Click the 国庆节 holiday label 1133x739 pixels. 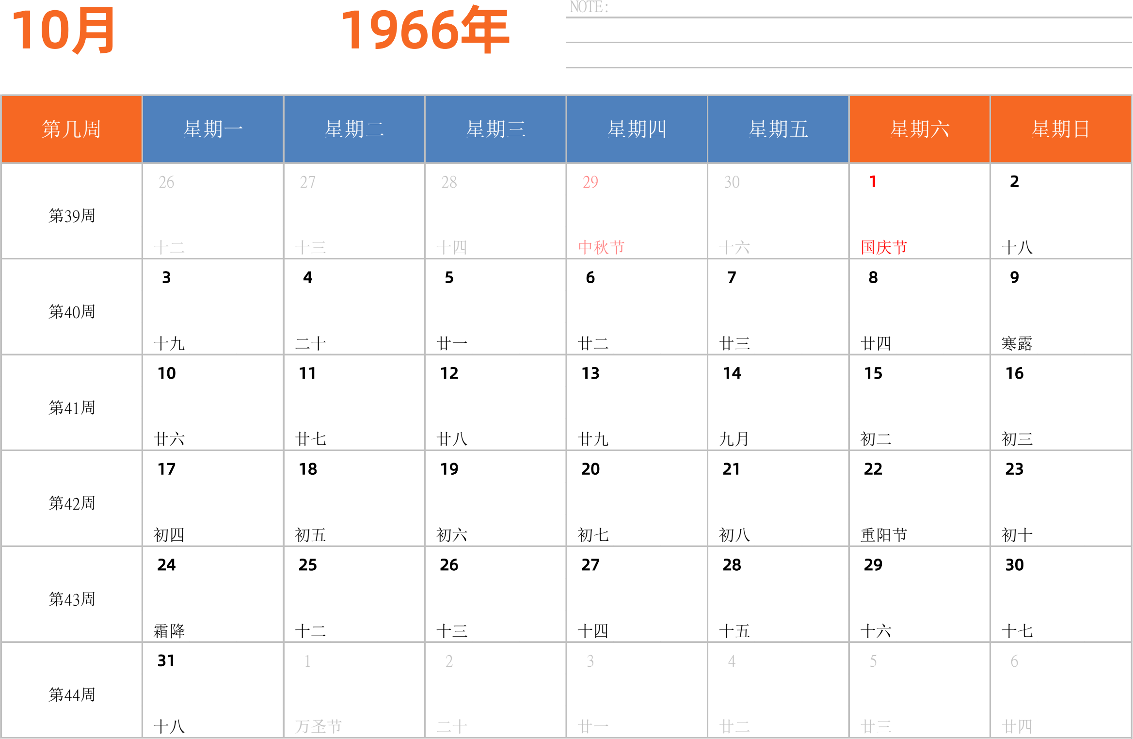click(x=884, y=247)
